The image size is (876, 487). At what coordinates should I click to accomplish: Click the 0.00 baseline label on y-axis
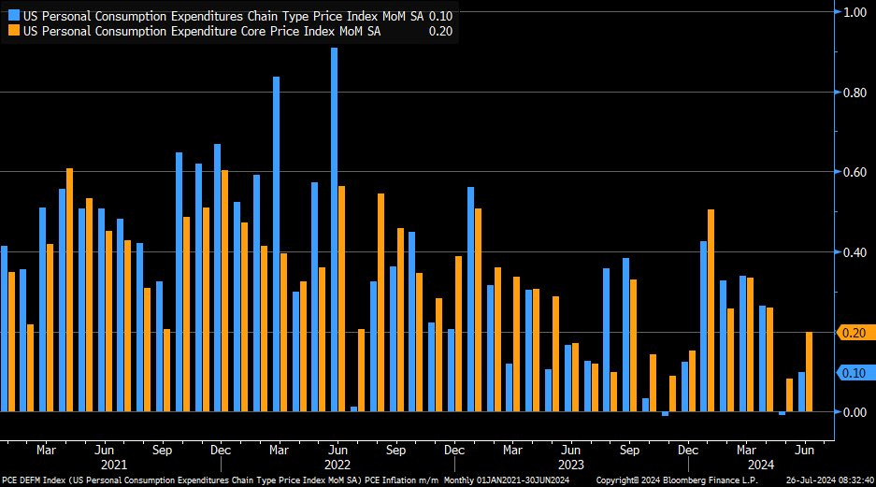tap(855, 412)
